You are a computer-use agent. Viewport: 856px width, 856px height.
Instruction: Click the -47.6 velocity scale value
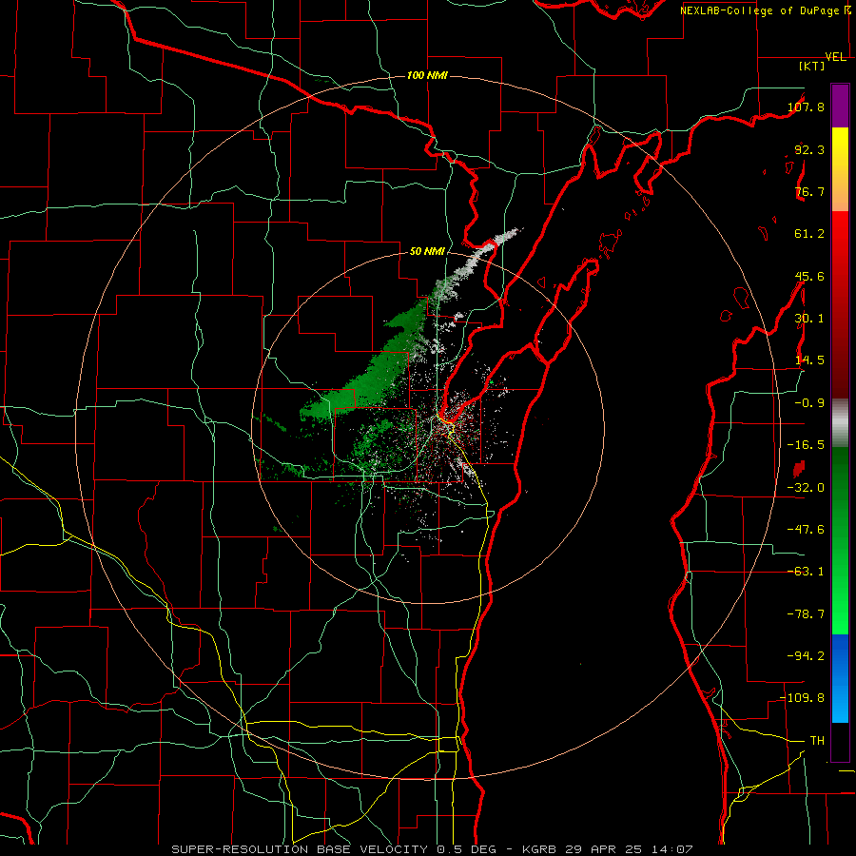[x=806, y=530]
